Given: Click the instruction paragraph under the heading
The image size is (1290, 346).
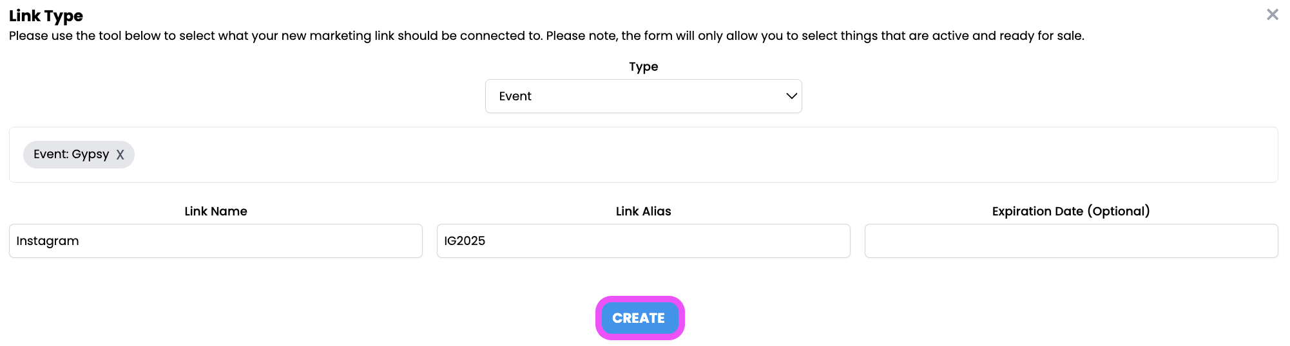Looking at the screenshot, I should pos(546,36).
